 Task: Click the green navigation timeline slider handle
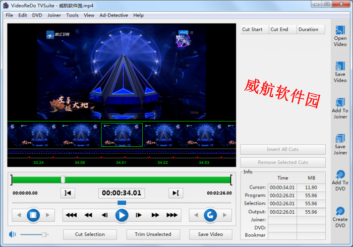click(x=63, y=180)
